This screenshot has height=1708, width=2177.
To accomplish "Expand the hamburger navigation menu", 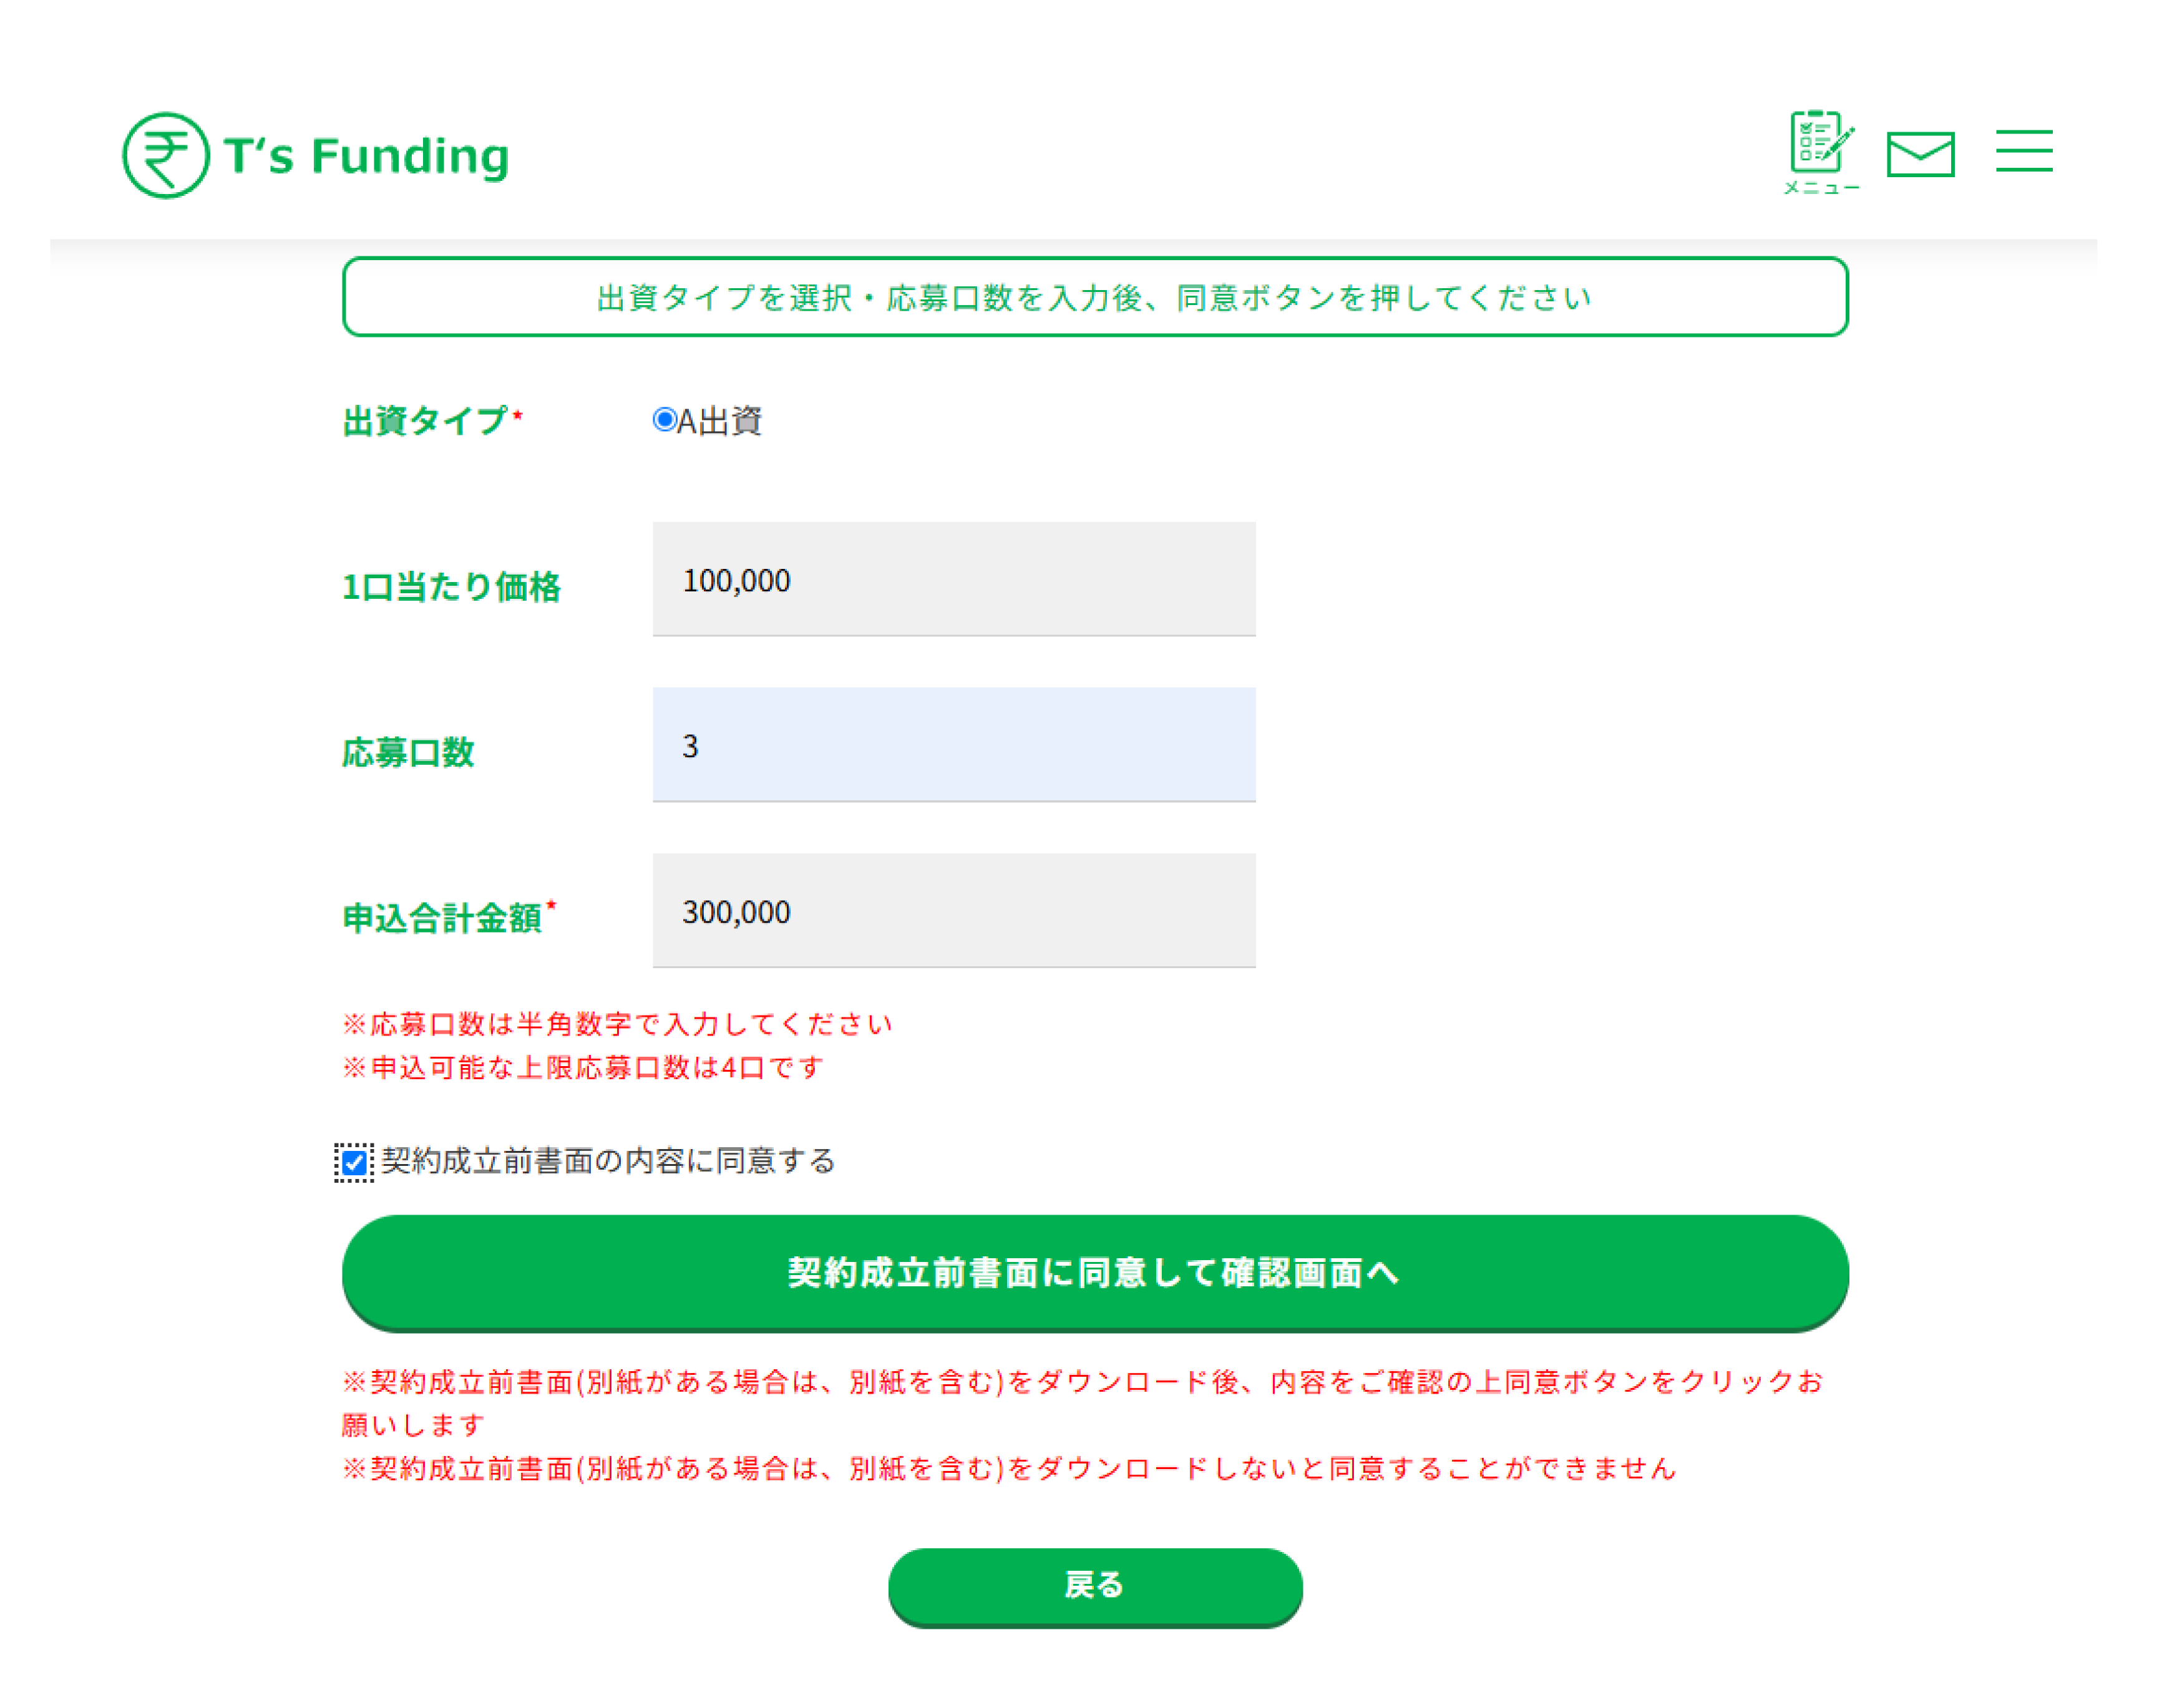I will 2023,151.
